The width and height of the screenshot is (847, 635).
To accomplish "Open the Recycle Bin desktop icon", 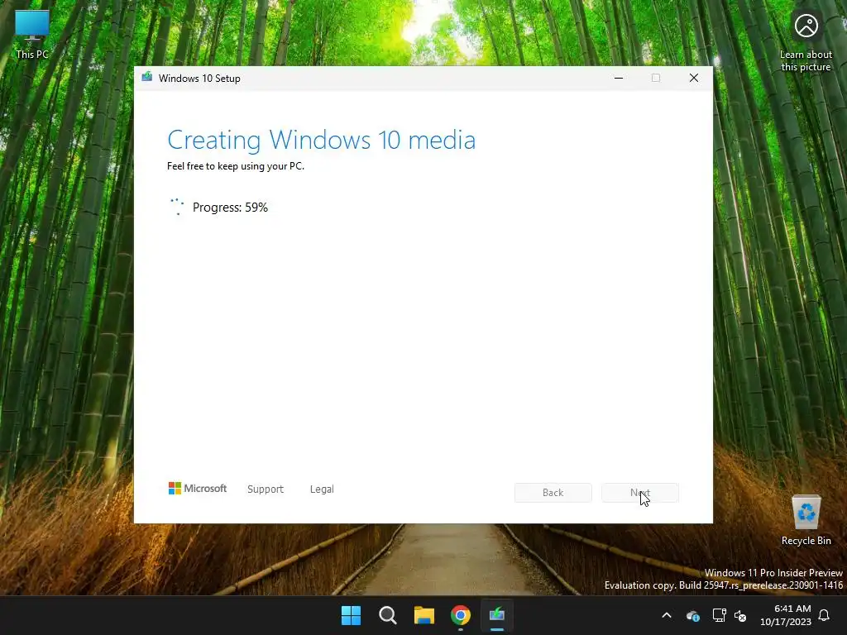I will click(806, 520).
